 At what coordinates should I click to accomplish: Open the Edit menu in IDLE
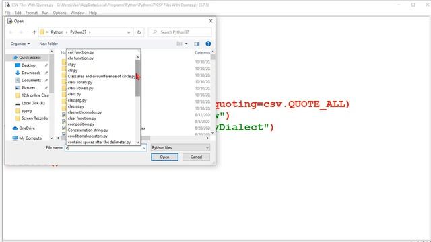[18, 13]
